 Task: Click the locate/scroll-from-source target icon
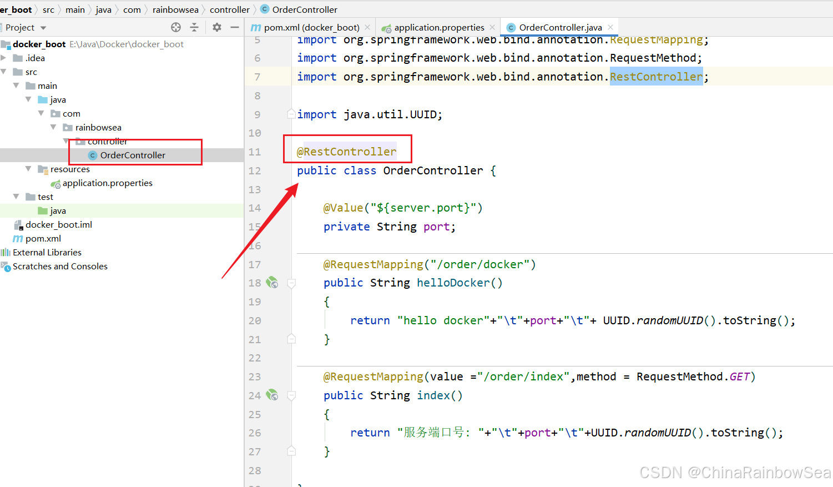(x=176, y=27)
